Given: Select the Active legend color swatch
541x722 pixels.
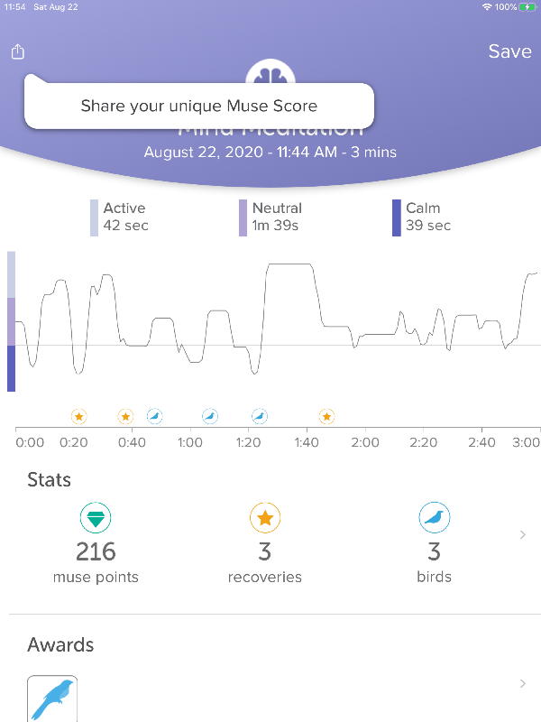Looking at the screenshot, I should (x=94, y=218).
